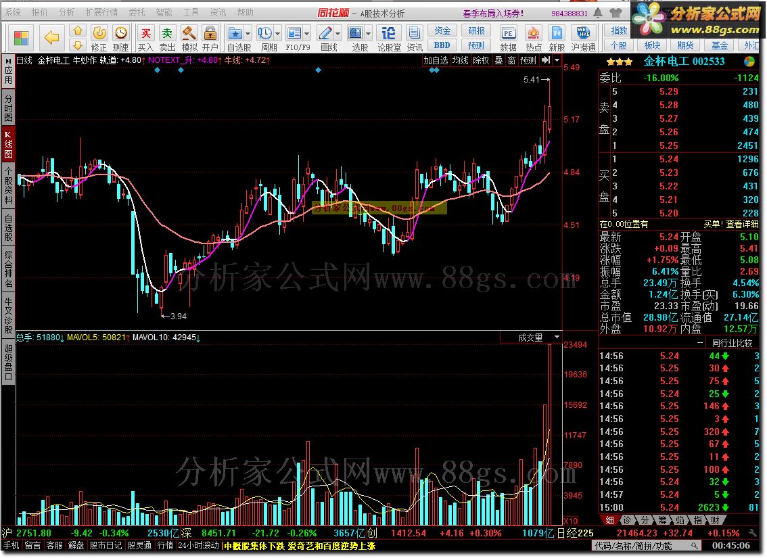Open the 分析 menu
The width and height of the screenshot is (767, 558).
click(x=66, y=12)
